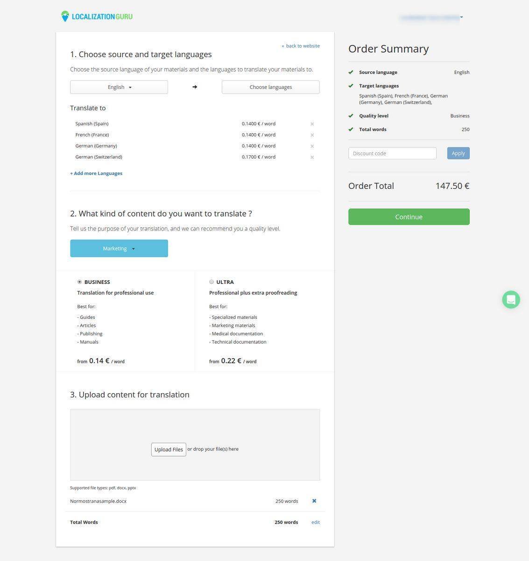The height and width of the screenshot is (561, 529).
Task: Click the Upload Files button
Action: (x=169, y=449)
